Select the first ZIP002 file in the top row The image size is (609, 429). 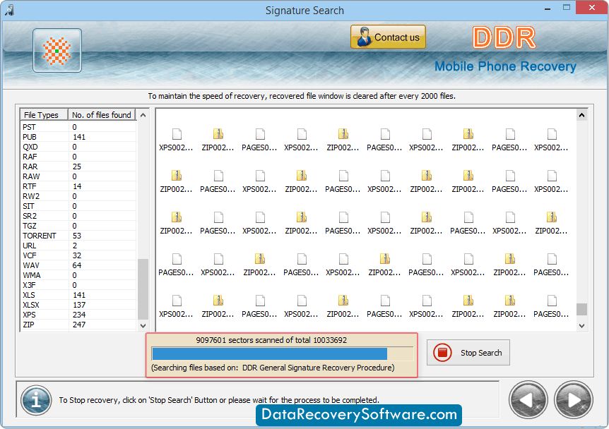[218, 140]
